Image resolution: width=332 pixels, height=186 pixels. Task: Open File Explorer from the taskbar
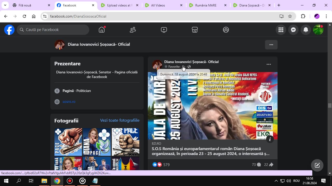coord(44,181)
